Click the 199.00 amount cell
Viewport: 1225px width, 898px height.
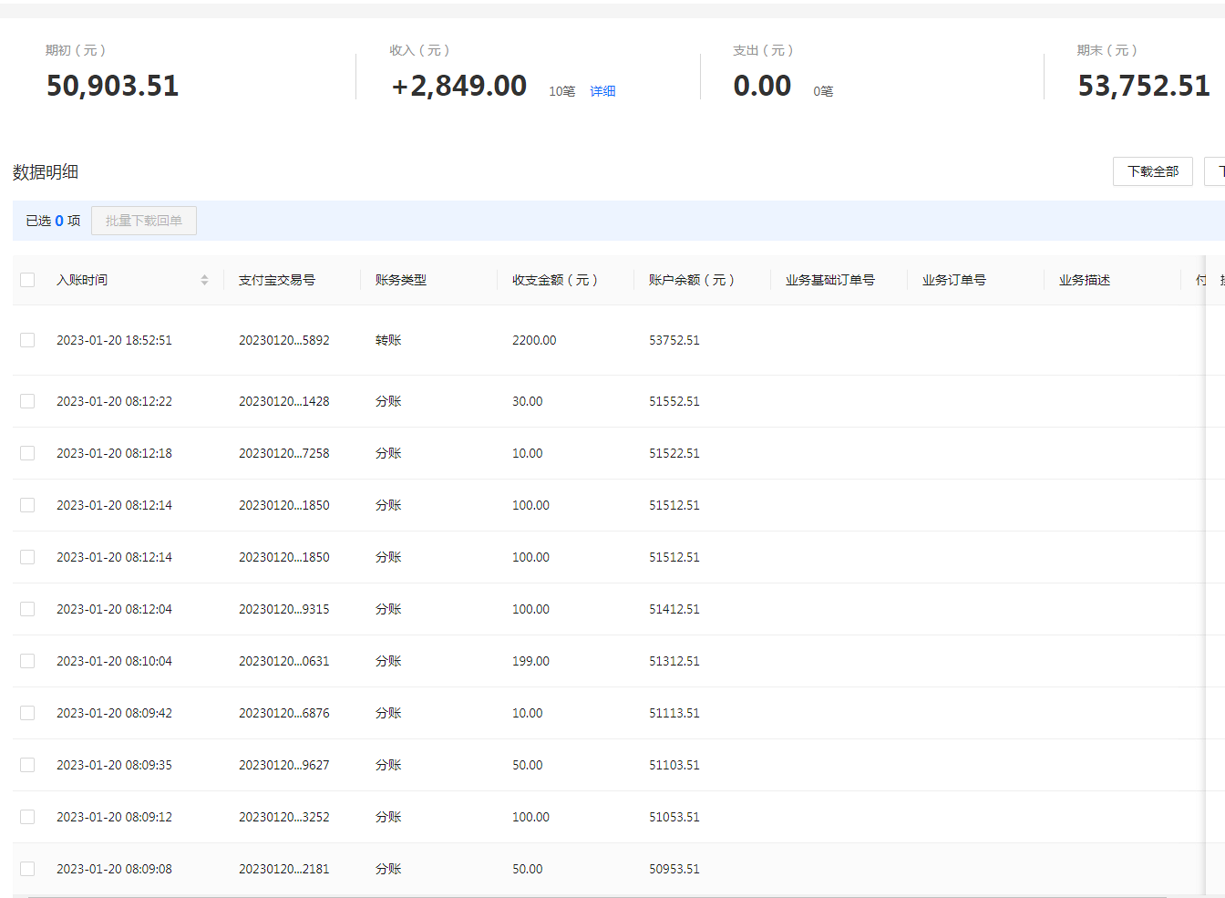(530, 661)
